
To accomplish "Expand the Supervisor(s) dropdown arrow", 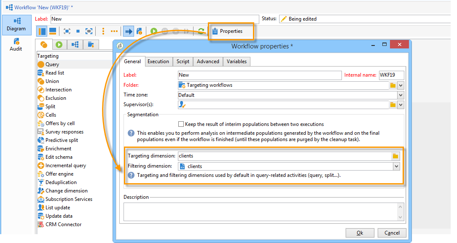I will tap(401, 105).
